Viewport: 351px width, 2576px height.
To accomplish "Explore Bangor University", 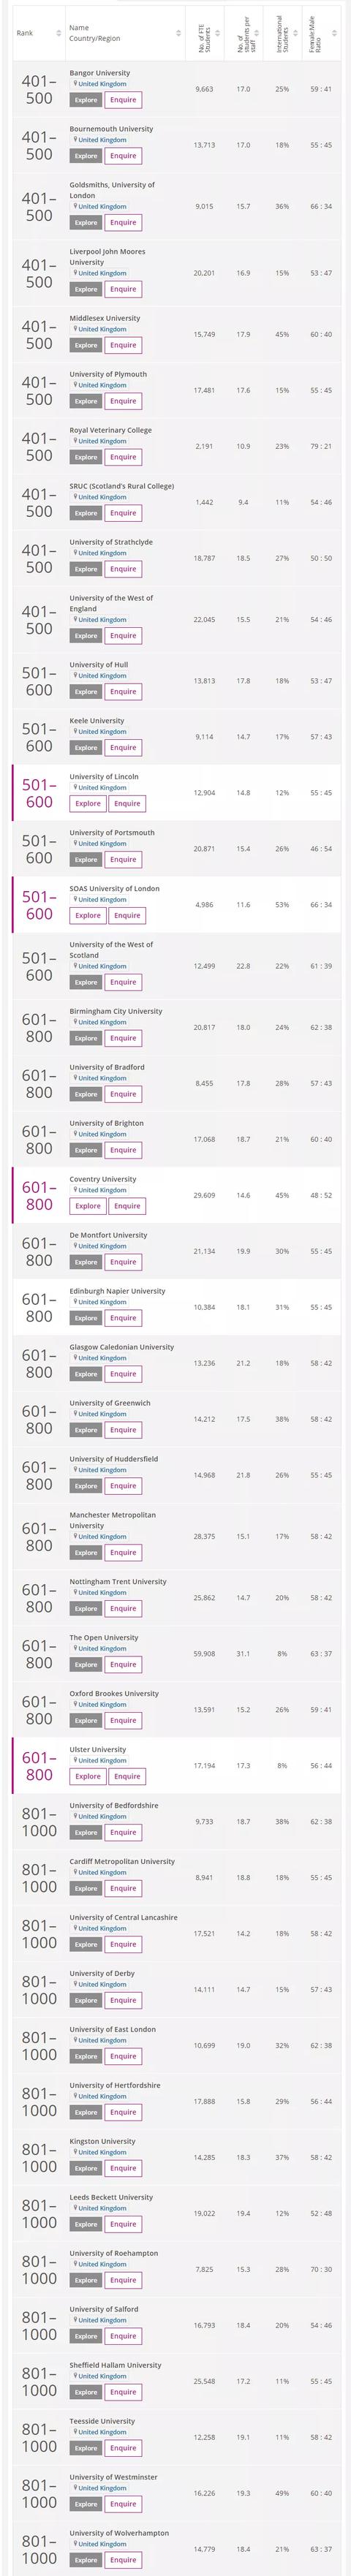I will [x=85, y=100].
